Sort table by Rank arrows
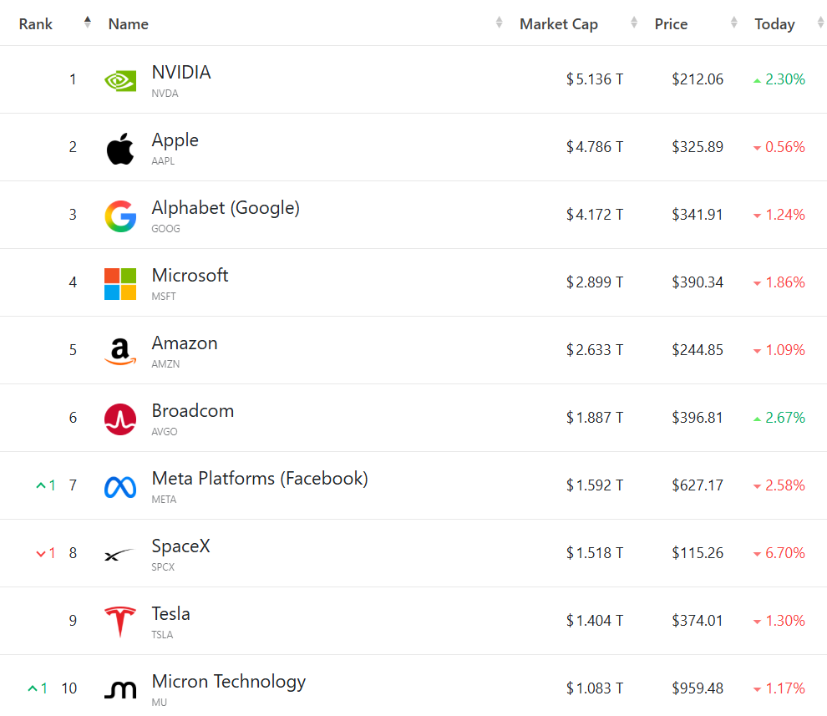 pos(88,23)
